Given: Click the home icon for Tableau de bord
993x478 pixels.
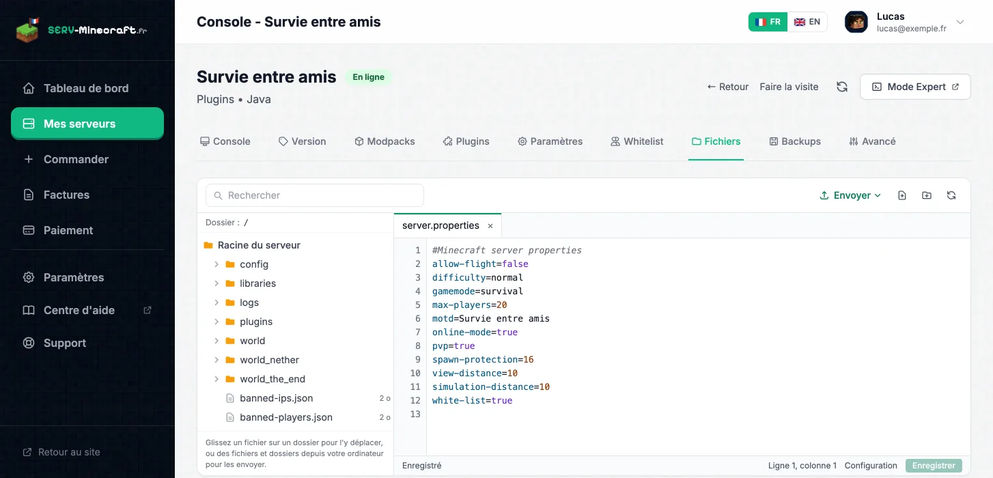Looking at the screenshot, I should (x=29, y=88).
